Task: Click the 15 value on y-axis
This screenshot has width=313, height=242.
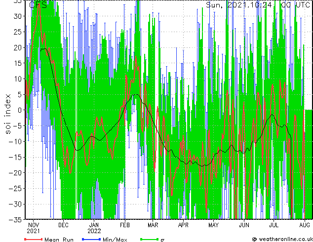Action: [x=17, y=63]
